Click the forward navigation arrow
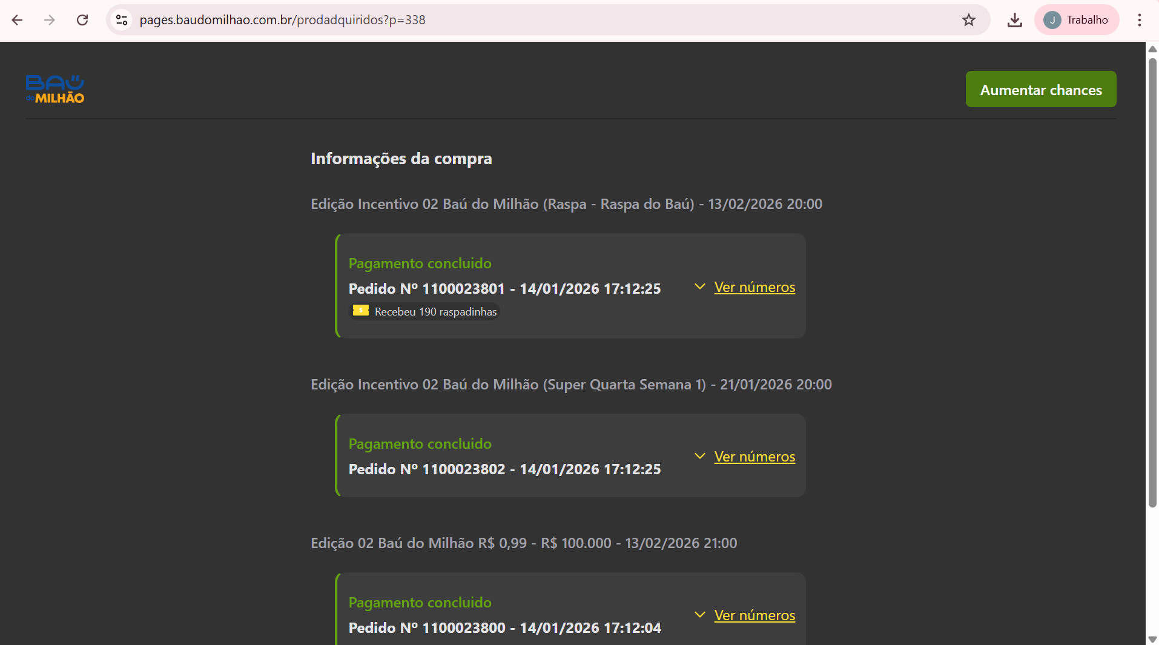Screen dimensions: 1159x645 pos(50,19)
